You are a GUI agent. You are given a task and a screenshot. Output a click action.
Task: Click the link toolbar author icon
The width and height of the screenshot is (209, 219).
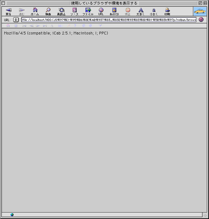[x=90, y=26]
